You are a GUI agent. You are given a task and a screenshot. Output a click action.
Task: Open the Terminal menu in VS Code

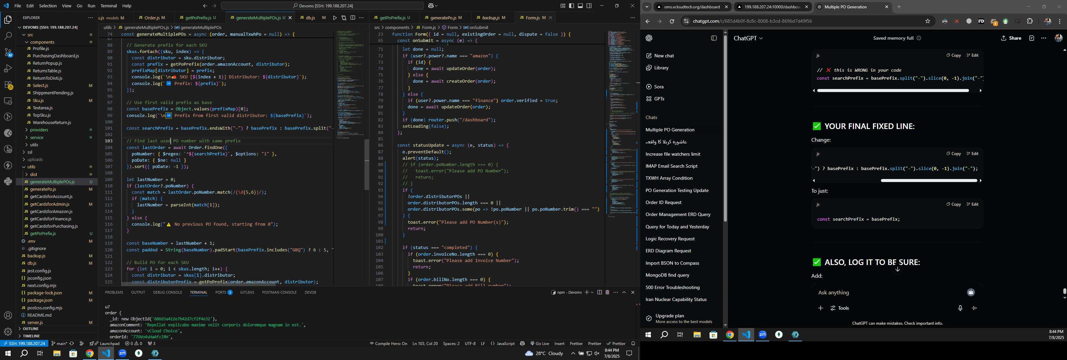108,6
